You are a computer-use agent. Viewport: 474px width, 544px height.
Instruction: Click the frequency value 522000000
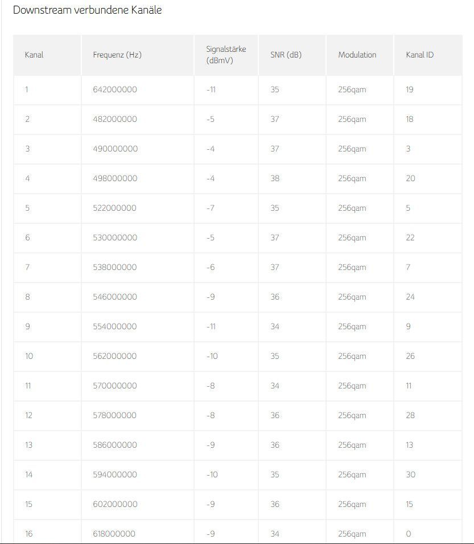pyautogui.click(x=115, y=208)
